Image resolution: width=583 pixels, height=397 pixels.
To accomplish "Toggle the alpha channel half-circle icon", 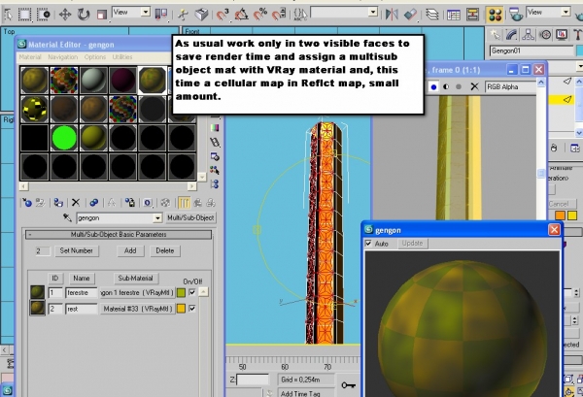I will tap(446, 87).
